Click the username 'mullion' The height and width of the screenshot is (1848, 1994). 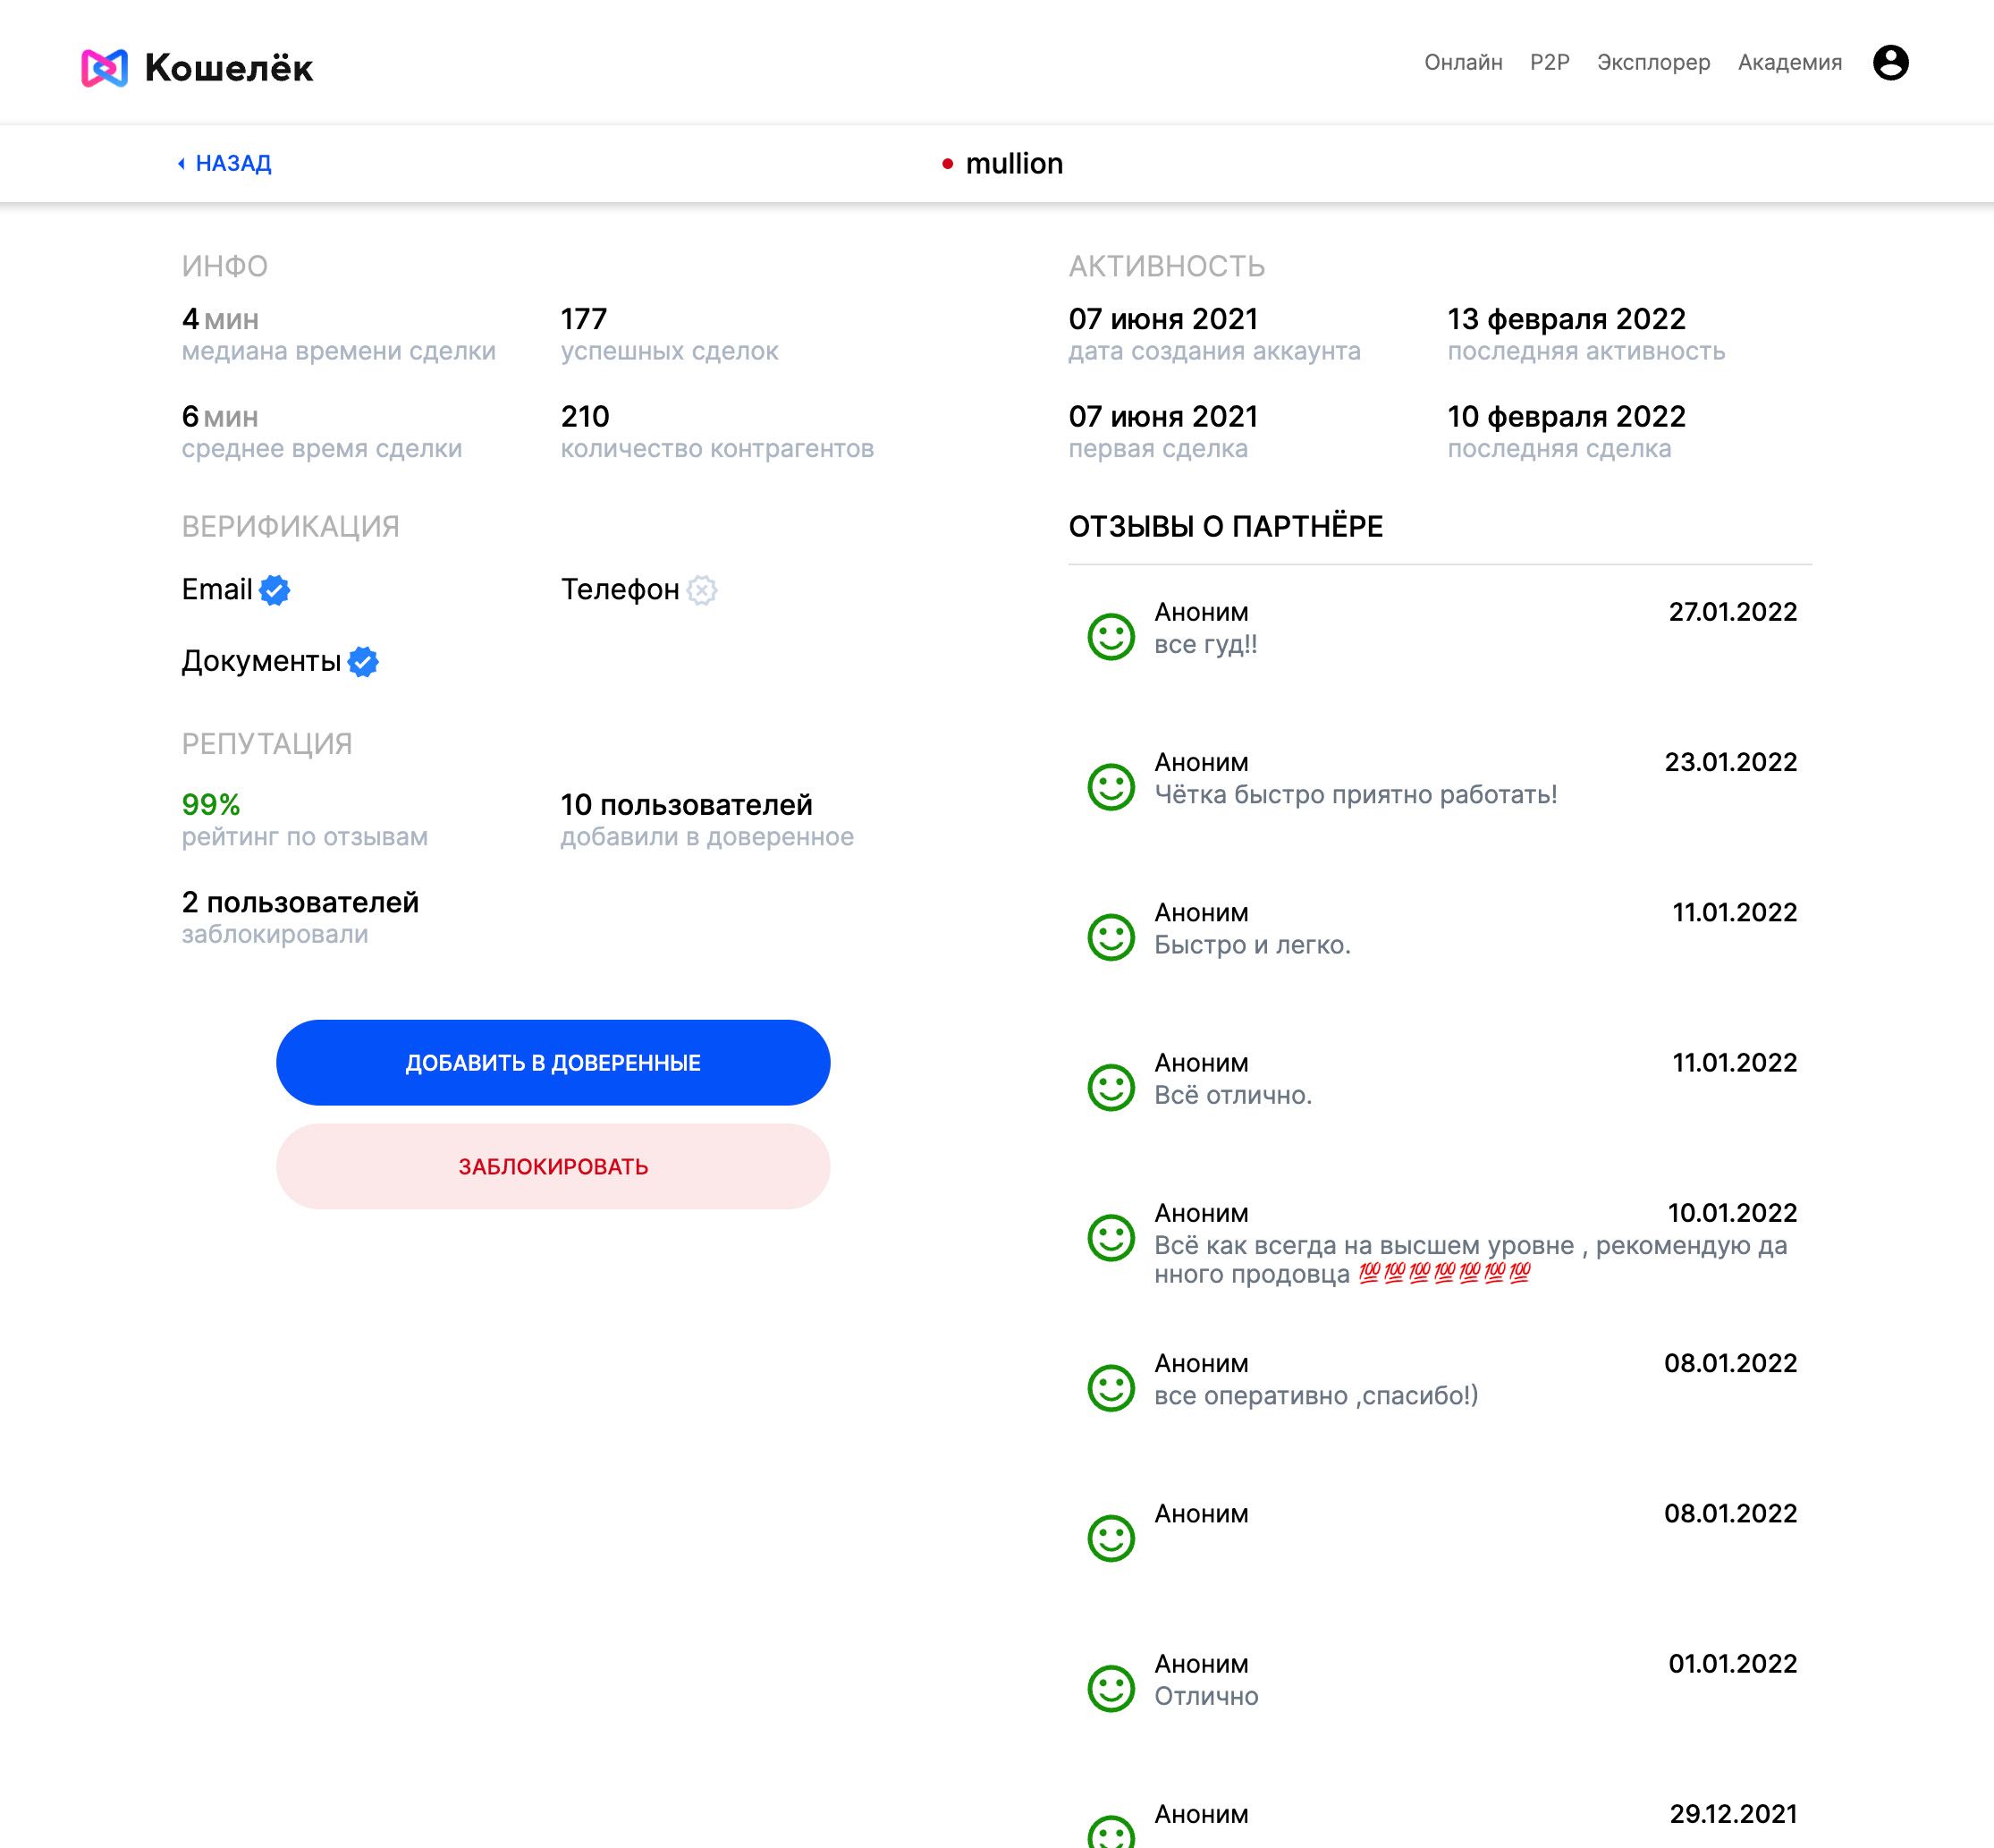pyautogui.click(x=1013, y=164)
